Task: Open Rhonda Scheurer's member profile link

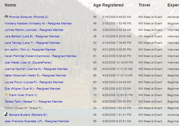Action: (x=28, y=17)
